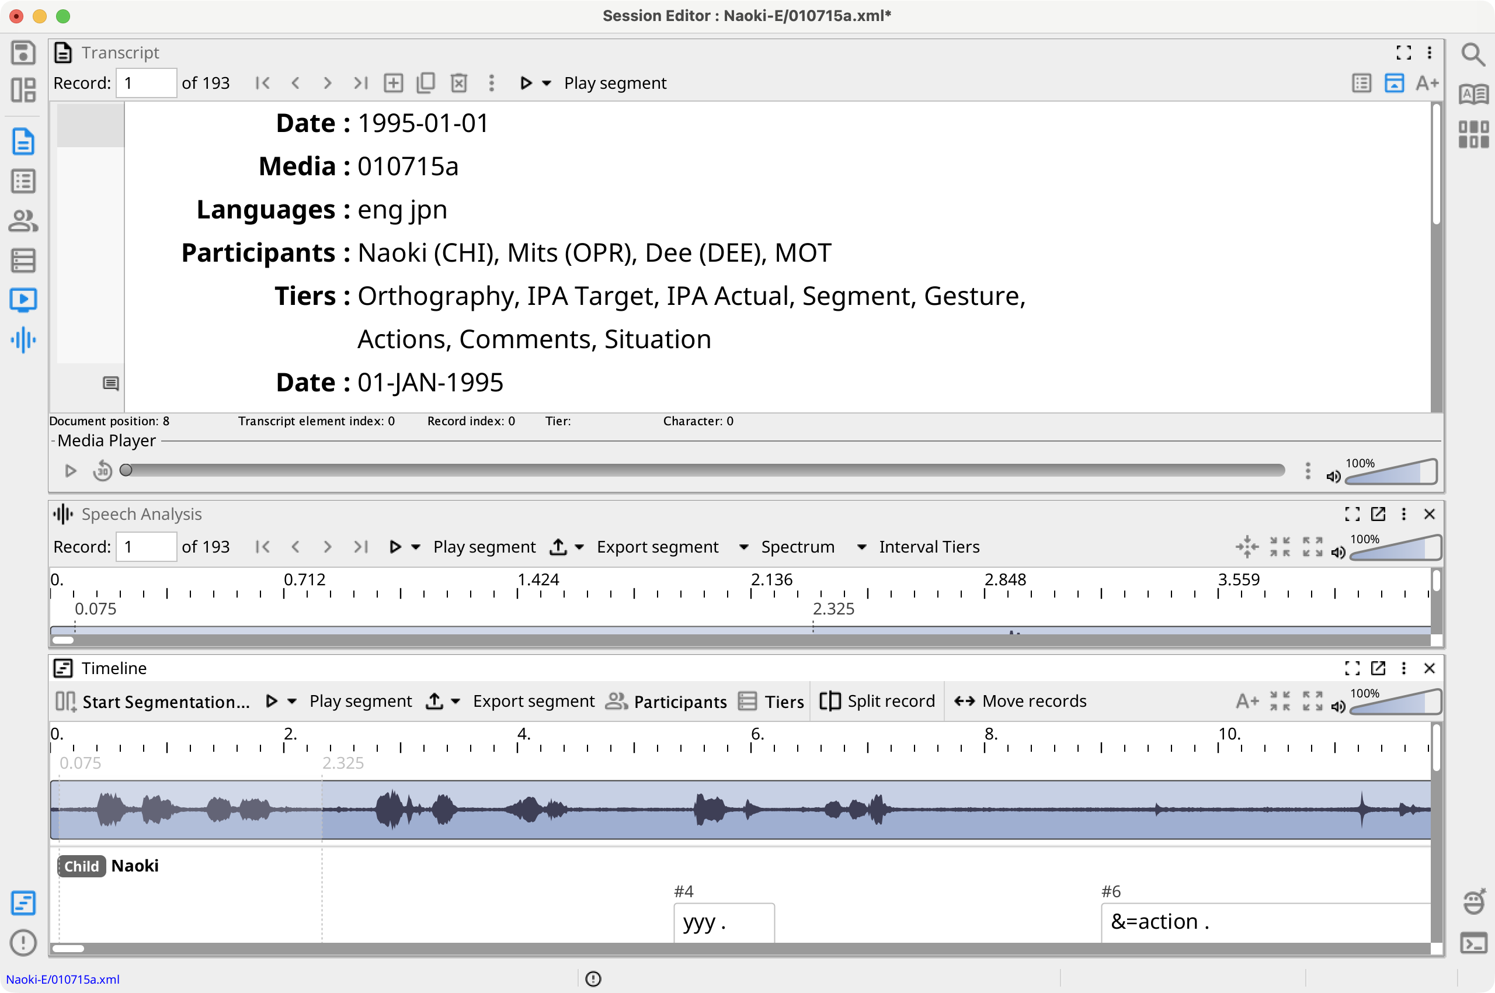Mute the Media Player volume speaker icon
This screenshot has width=1495, height=993.
point(1333,476)
